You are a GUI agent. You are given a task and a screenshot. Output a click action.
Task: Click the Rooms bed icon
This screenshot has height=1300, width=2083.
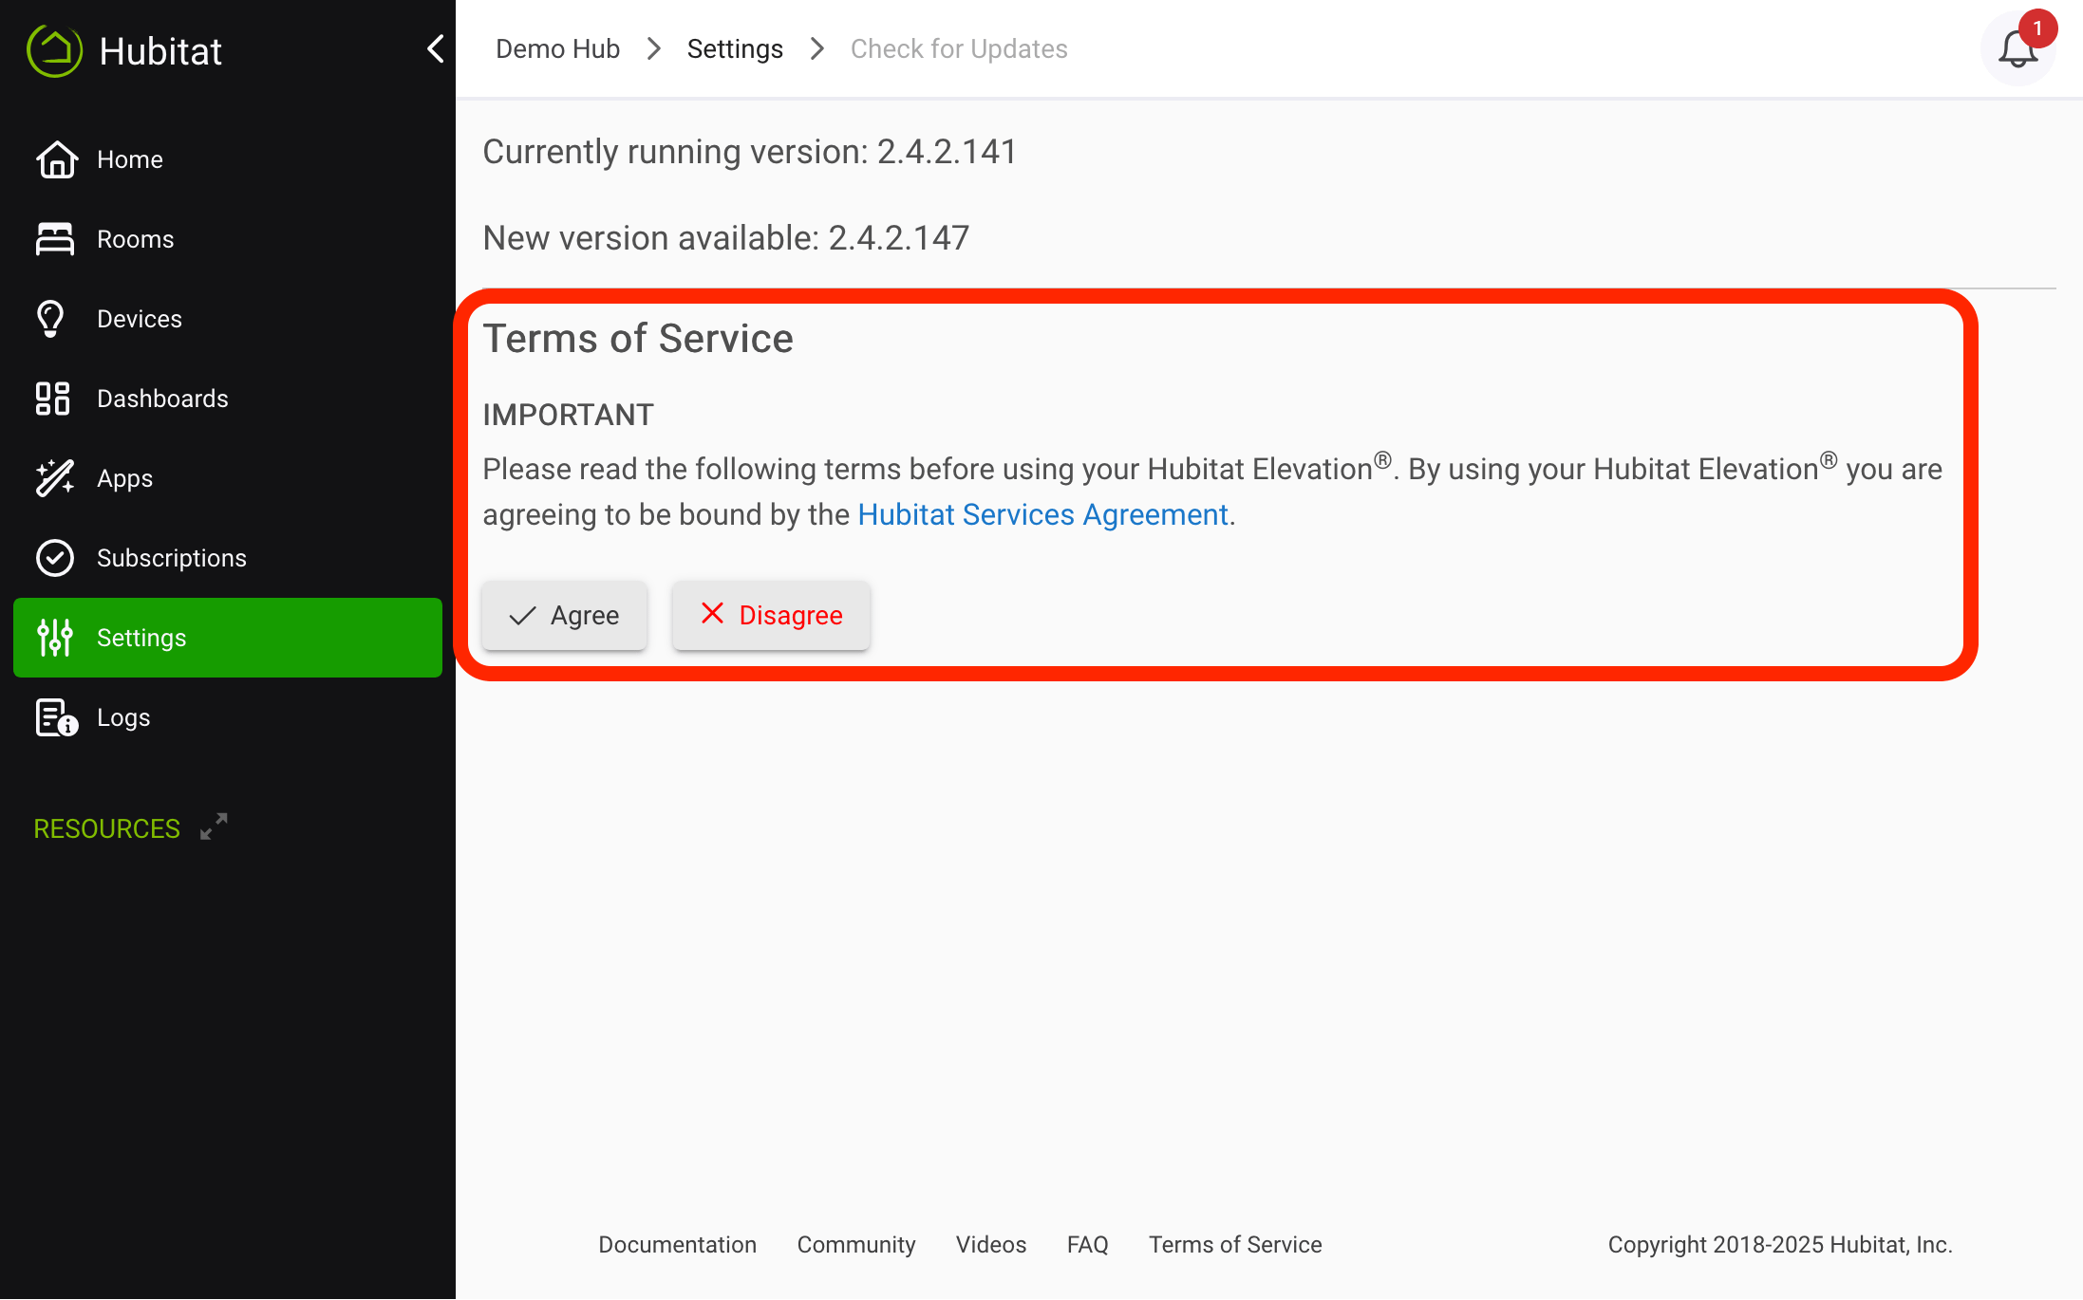(55, 239)
